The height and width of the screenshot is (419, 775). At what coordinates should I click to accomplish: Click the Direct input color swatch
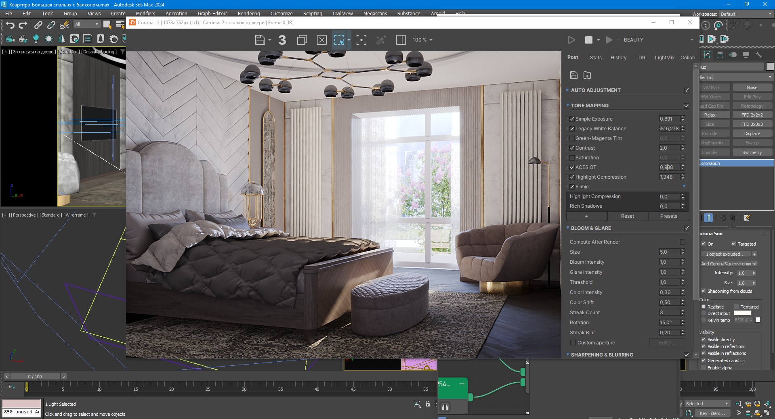742,313
